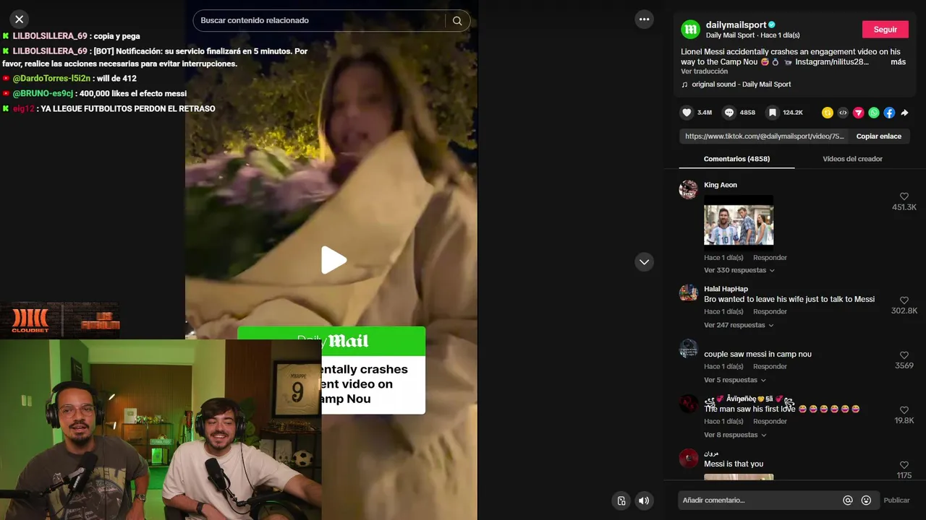Image resolution: width=926 pixels, height=520 pixels.
Task: Like the 'Messi is that you' comment
Action: pyautogui.click(x=904, y=465)
